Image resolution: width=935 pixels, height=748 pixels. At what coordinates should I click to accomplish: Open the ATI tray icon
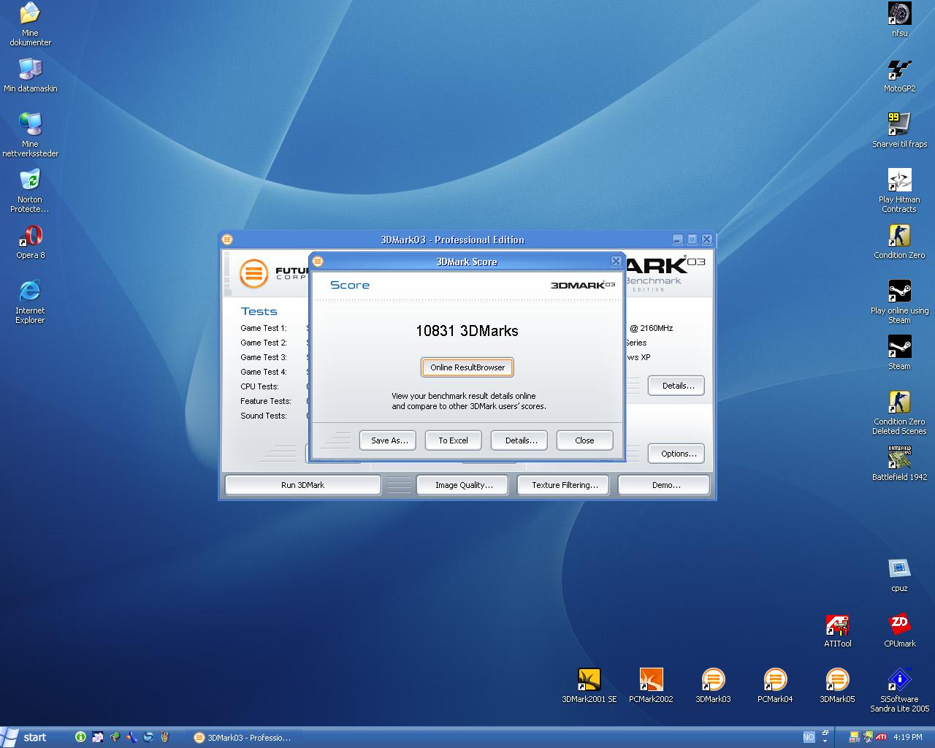click(x=881, y=737)
